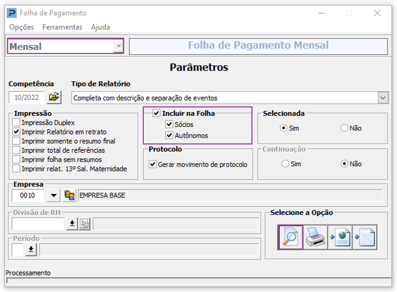Toggle the Incluir na Folha checkbox
397x292 pixels.
[156, 113]
